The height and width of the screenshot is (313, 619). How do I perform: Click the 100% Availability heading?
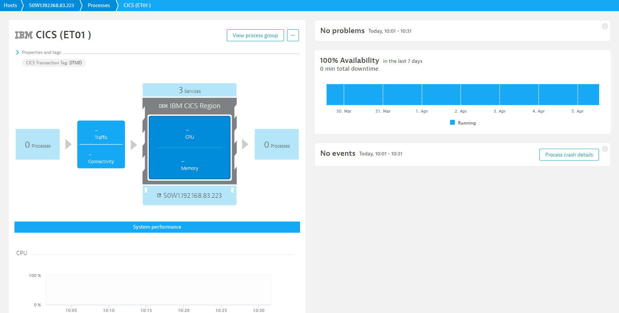tap(349, 60)
